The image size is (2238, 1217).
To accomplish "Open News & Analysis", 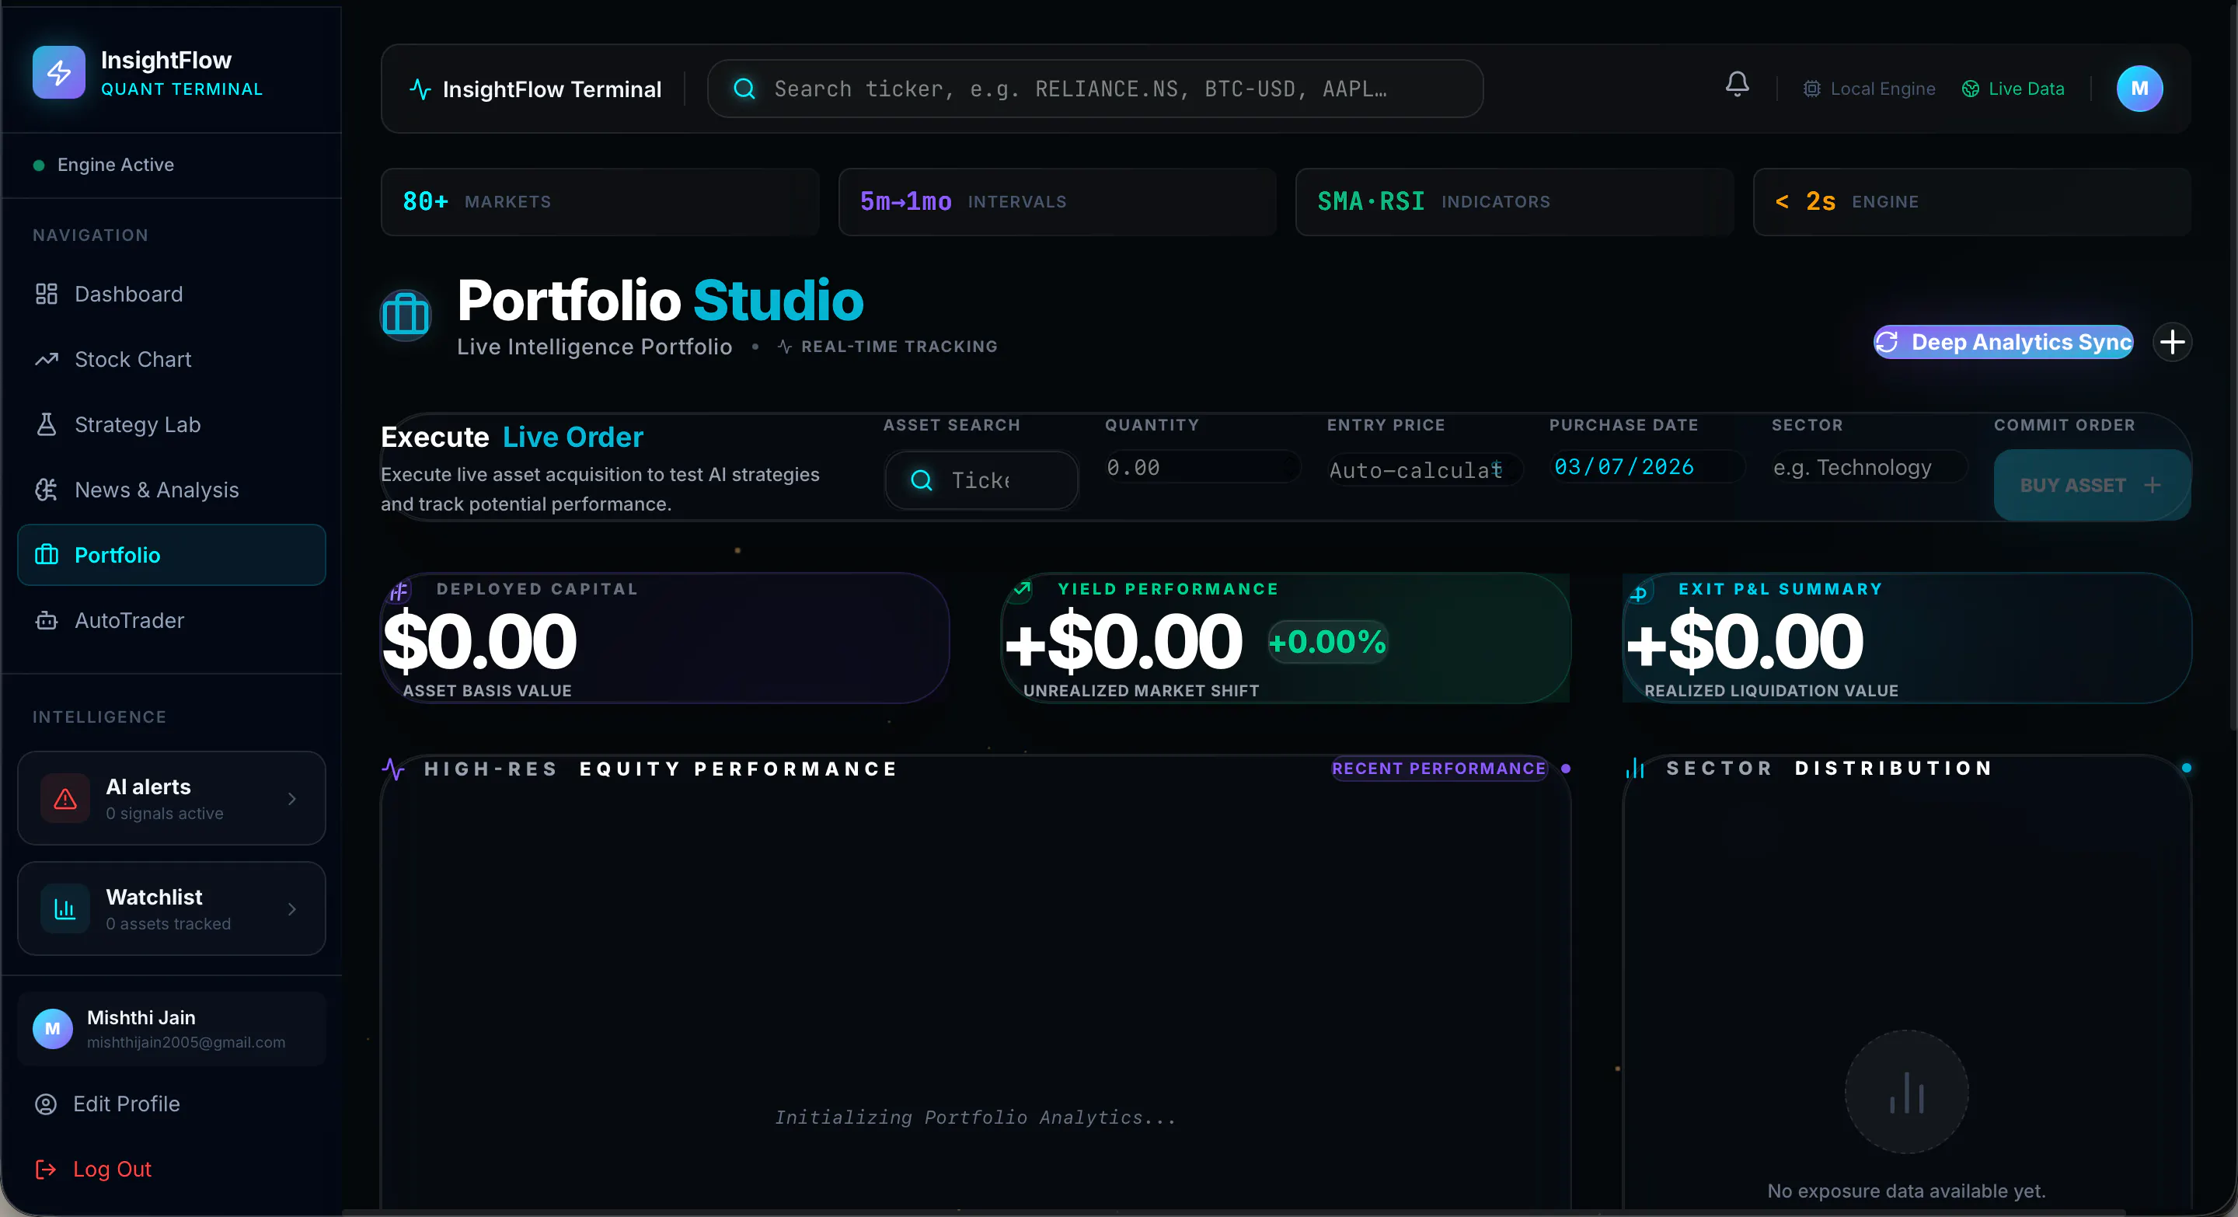I will point(171,490).
